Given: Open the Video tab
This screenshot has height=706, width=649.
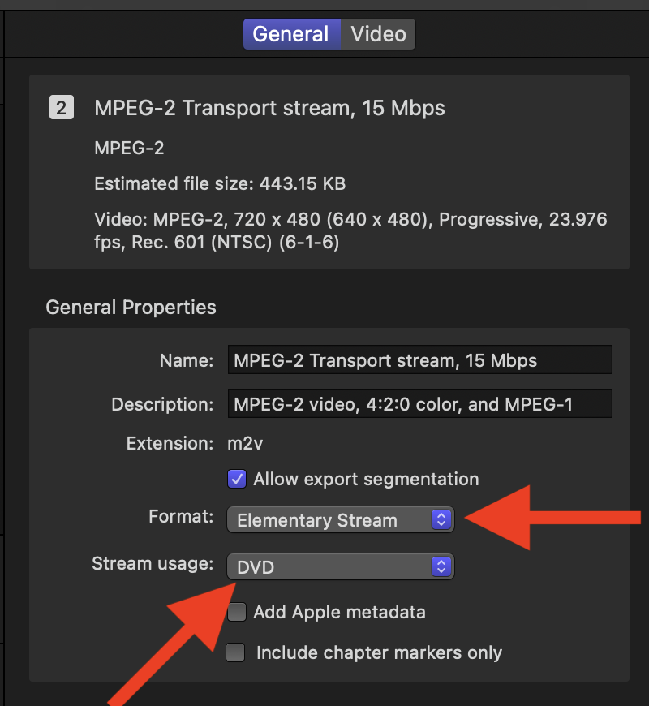Looking at the screenshot, I should pos(378,34).
